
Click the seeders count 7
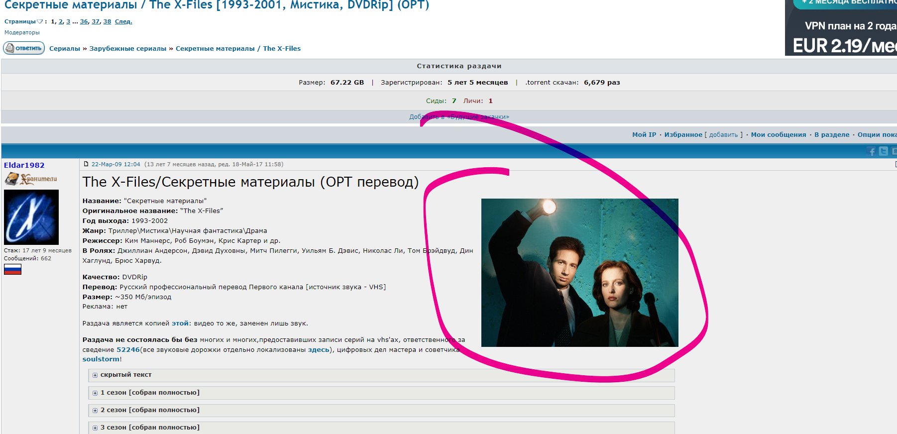tap(454, 101)
